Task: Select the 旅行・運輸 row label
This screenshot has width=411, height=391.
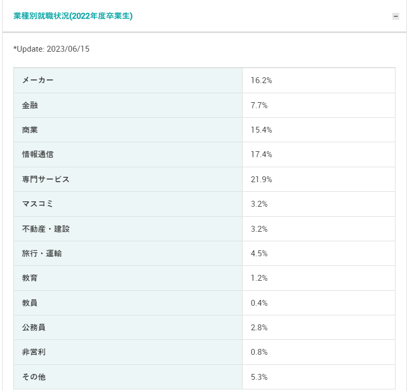Action: [128, 254]
